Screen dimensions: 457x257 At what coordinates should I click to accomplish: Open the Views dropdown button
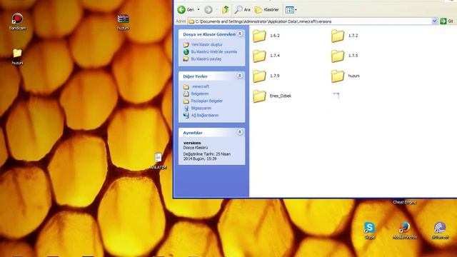click(x=291, y=9)
